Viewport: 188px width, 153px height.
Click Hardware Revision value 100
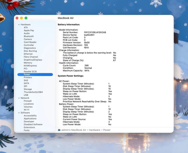86,45
